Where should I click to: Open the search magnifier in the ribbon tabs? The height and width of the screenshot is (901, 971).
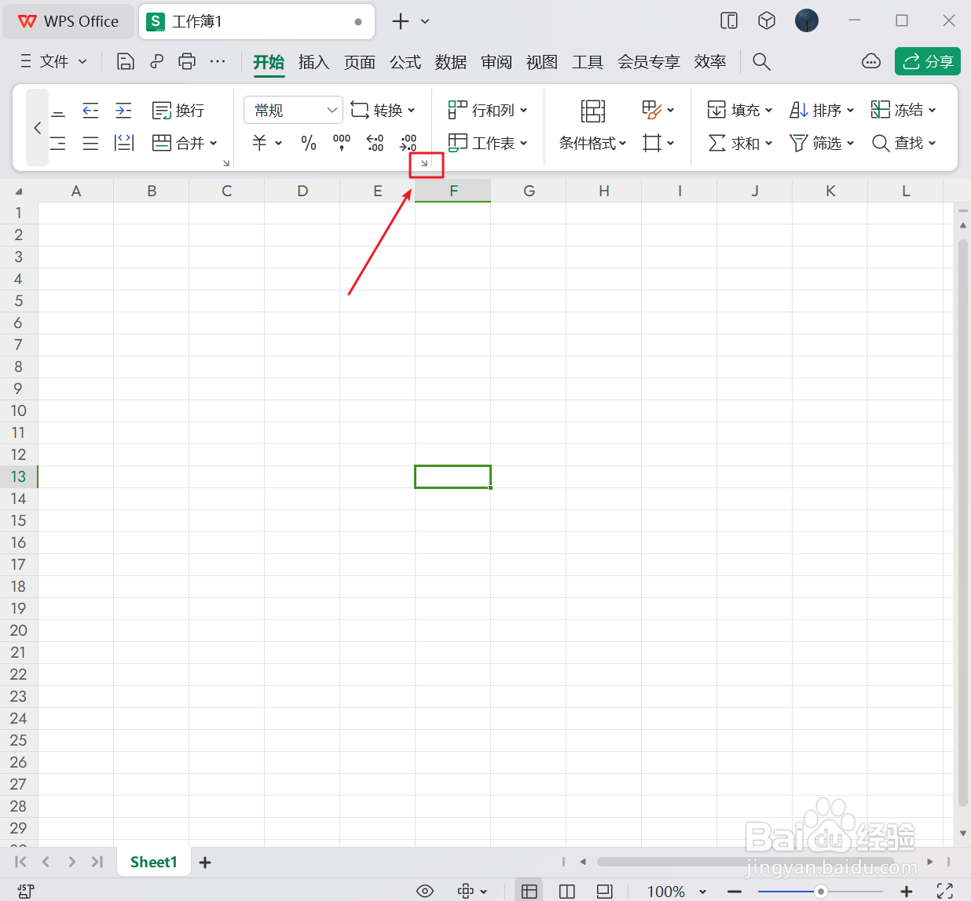click(761, 61)
